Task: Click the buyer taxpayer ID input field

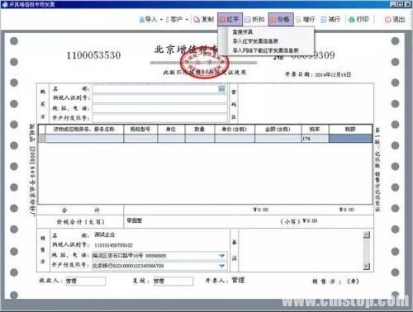Action: (159, 98)
